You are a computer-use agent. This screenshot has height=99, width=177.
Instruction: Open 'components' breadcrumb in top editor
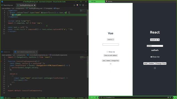point(20,8)
